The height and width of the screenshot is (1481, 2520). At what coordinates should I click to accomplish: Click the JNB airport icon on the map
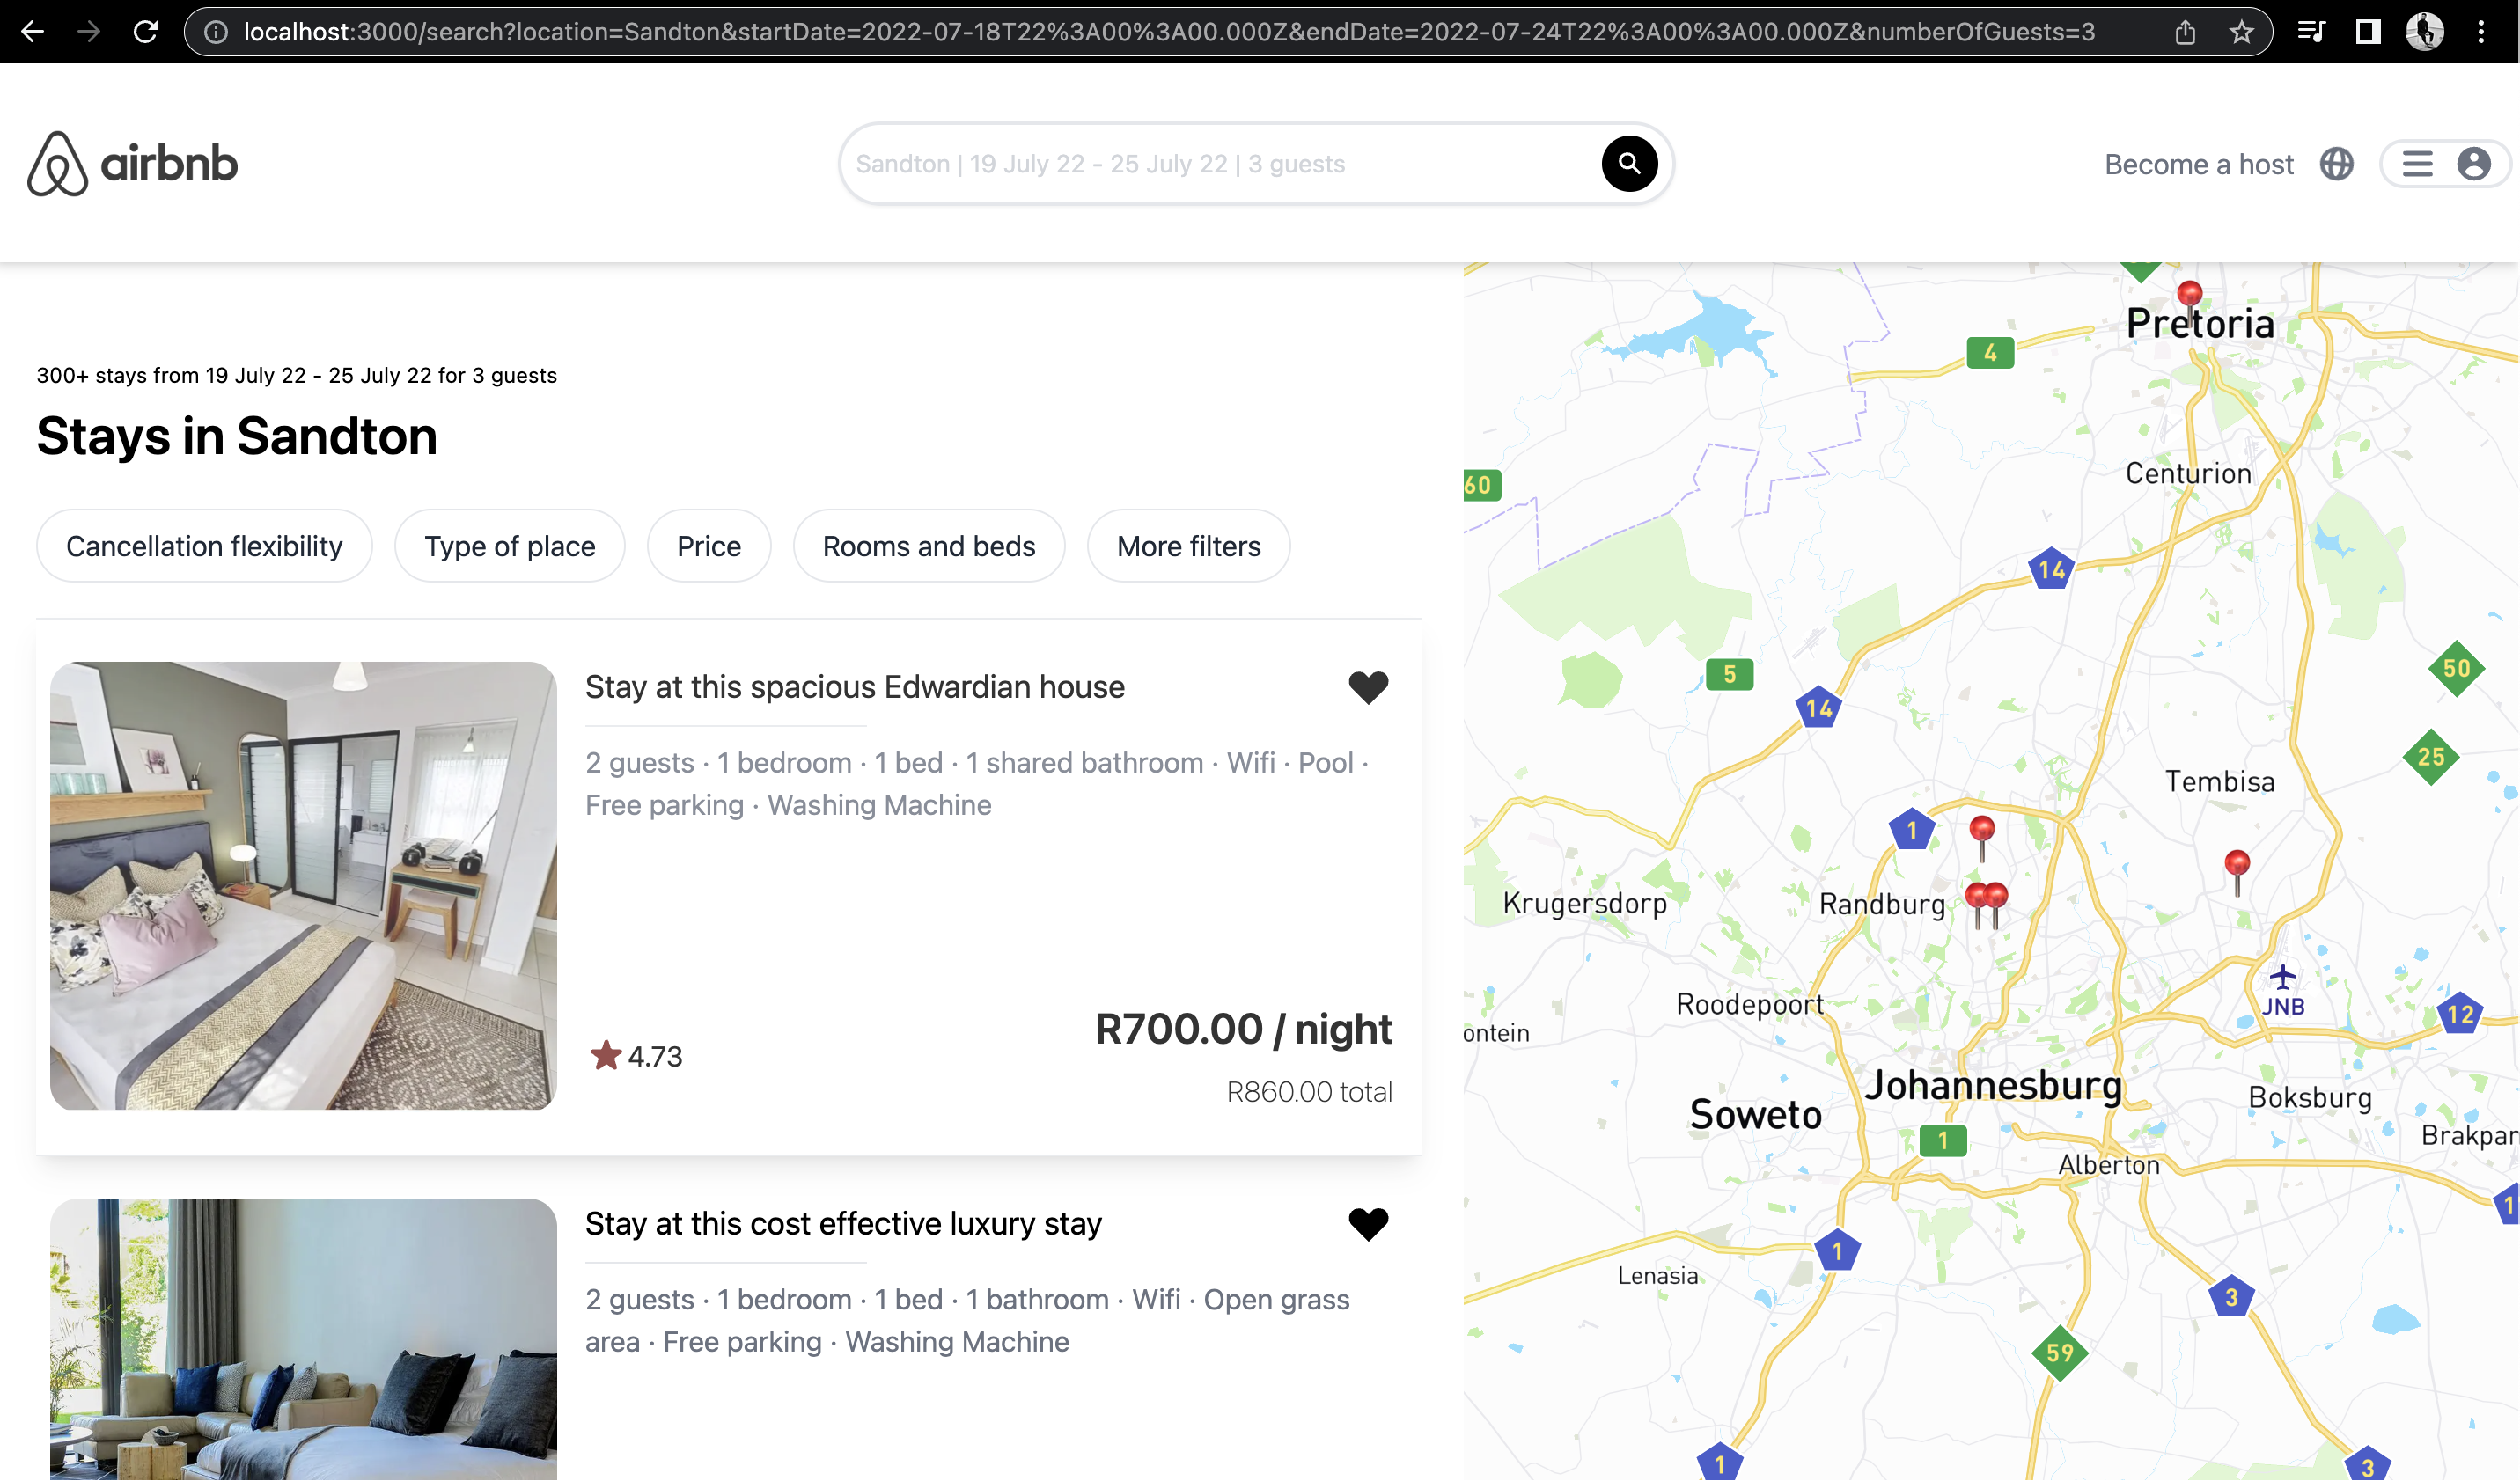point(2283,978)
